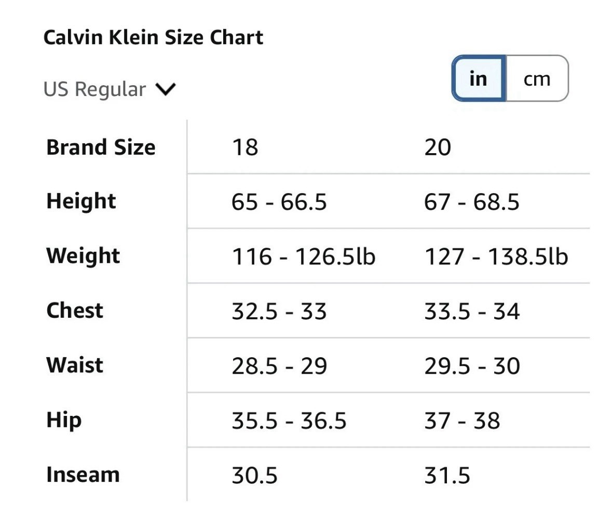The image size is (612, 514).
Task: Click the Weight row label
Action: (83, 256)
